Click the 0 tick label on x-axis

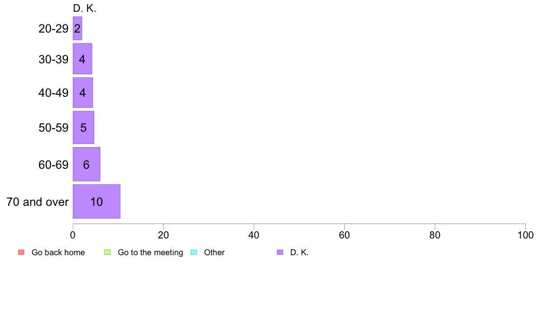pyautogui.click(x=73, y=235)
